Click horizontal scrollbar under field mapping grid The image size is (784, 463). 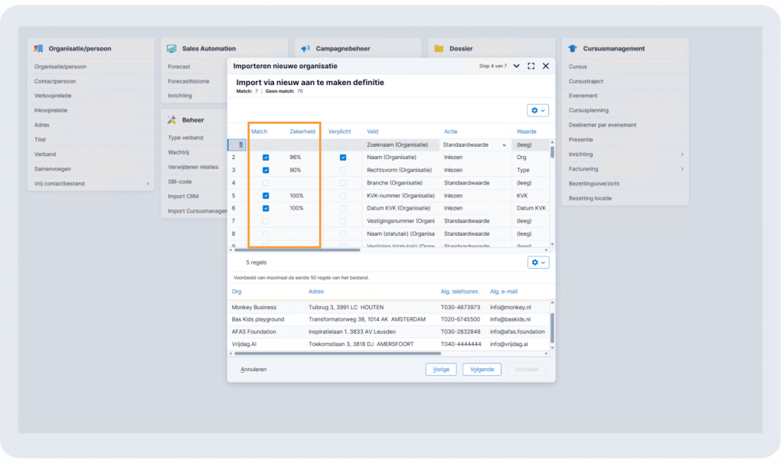[297, 250]
